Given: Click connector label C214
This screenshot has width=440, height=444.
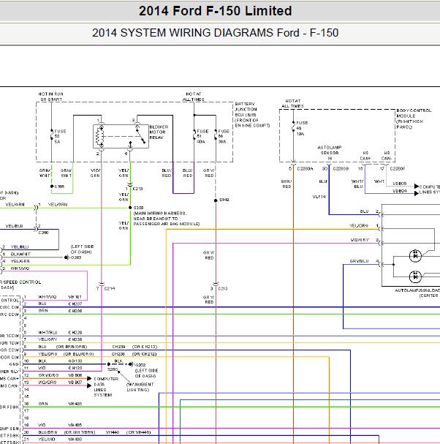Looking at the screenshot, I should pyautogui.click(x=110, y=288).
